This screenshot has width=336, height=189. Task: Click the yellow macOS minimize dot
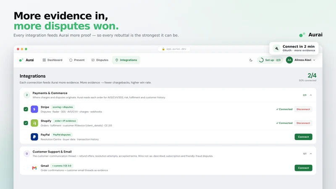(x=22, y=49)
